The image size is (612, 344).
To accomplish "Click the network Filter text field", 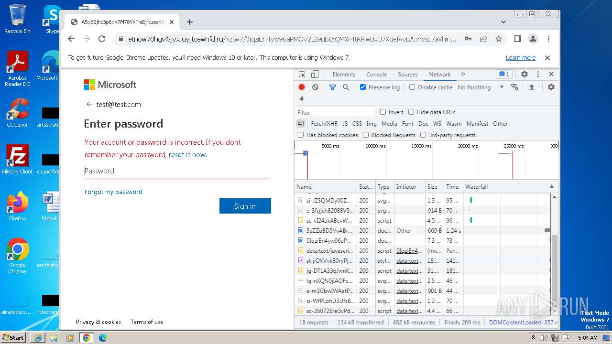I will [x=335, y=112].
